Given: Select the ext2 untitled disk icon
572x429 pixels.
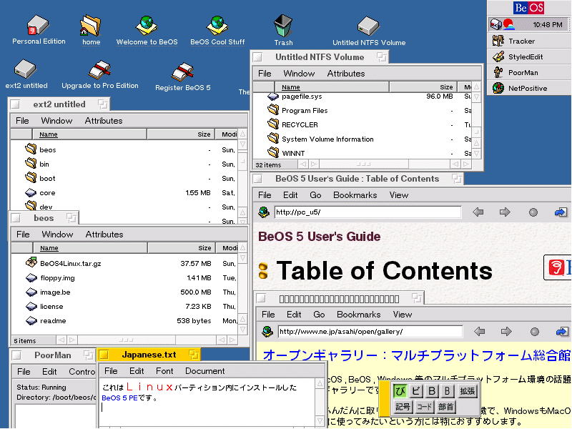Looking at the screenshot, I should (x=25, y=69).
